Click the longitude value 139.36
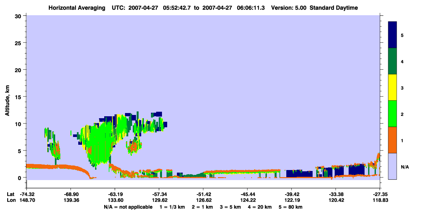This screenshot has width=422, height=216. [71, 200]
